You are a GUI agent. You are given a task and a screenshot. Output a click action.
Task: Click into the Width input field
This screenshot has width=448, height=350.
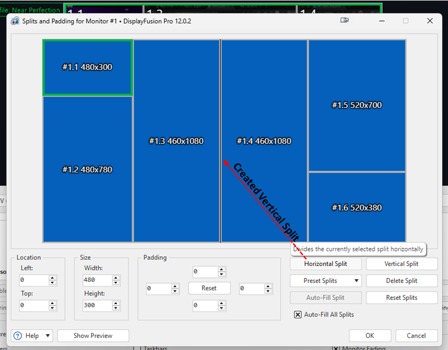tap(95, 281)
